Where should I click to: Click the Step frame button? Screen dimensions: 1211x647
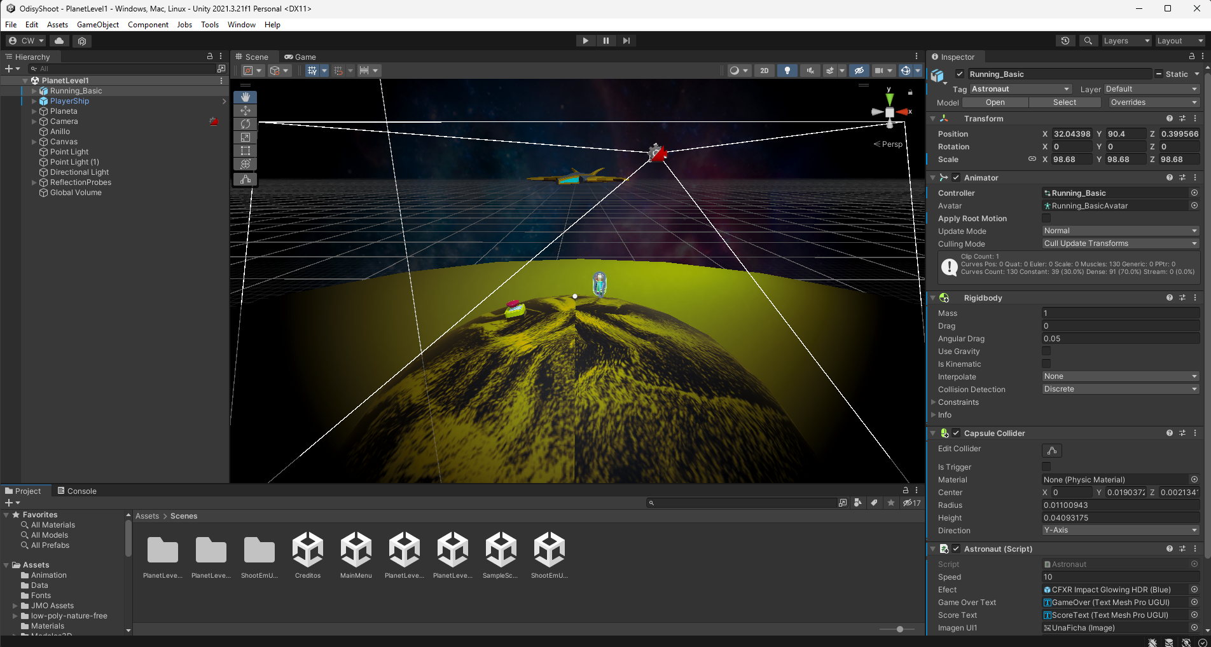(x=626, y=41)
